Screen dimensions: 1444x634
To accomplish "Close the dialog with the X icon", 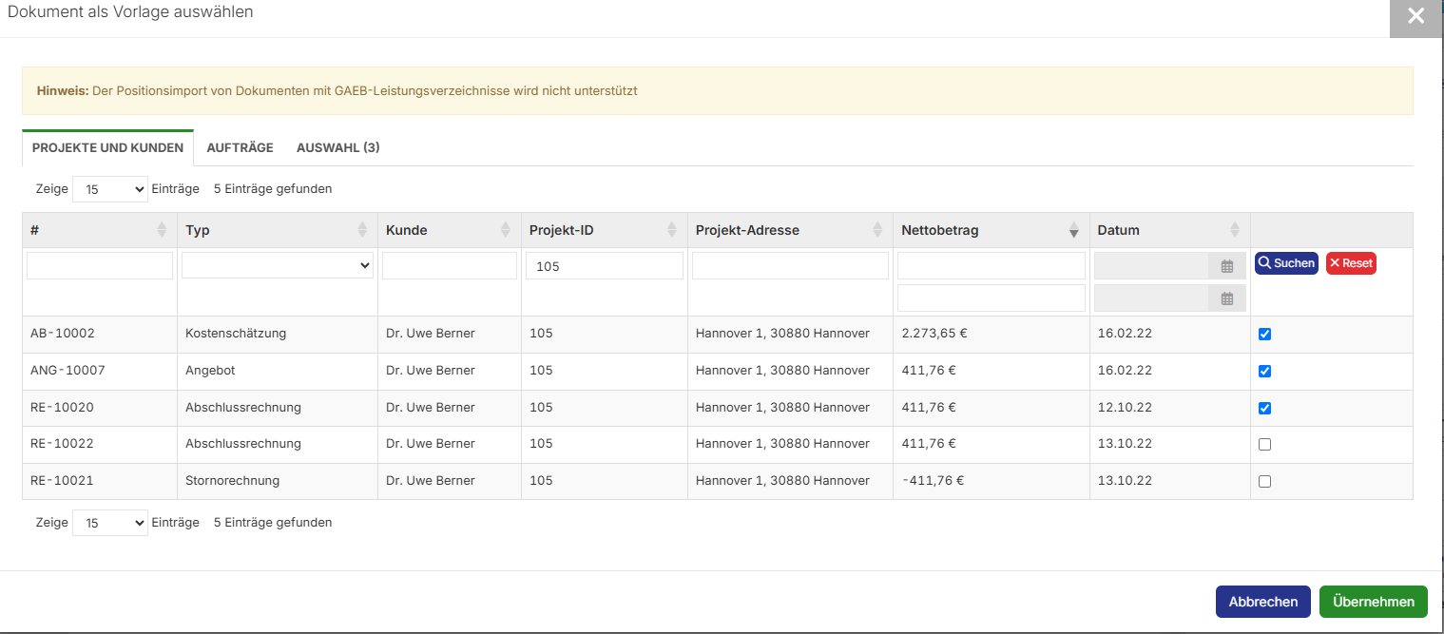I will point(1416,16).
